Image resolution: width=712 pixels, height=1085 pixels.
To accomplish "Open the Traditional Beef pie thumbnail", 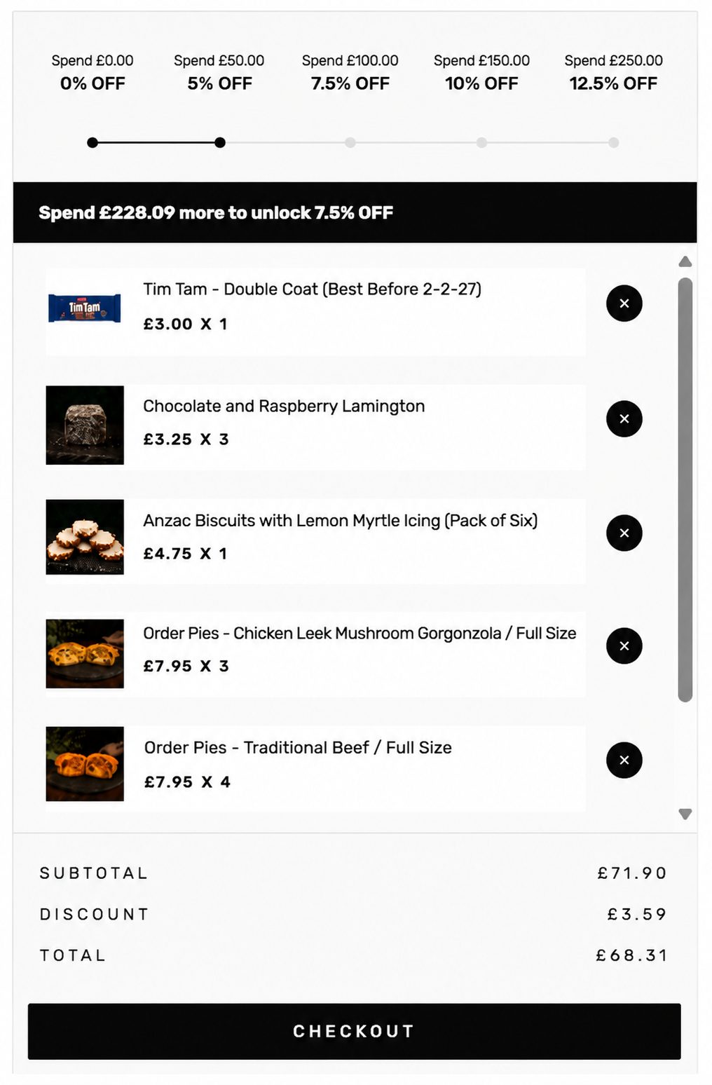I will (85, 764).
